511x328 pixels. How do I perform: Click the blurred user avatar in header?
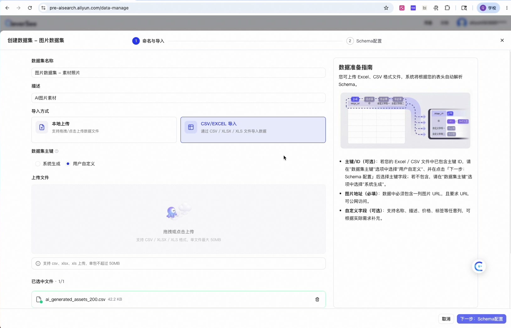click(x=462, y=23)
